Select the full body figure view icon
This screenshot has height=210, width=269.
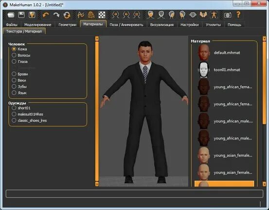pyautogui.click(x=214, y=15)
